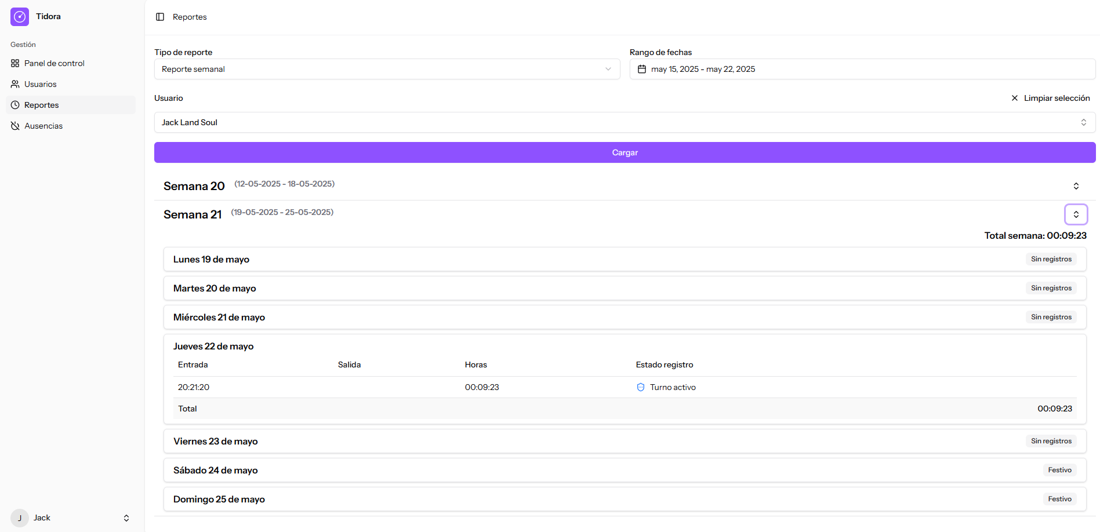Click the J avatar for Jack
1100x532 pixels.
tap(20, 518)
